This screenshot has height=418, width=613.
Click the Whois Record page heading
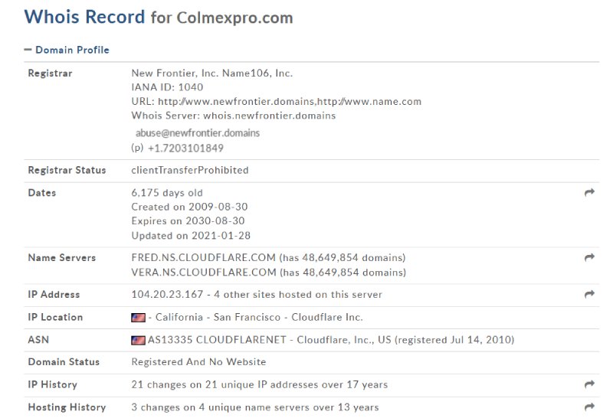159,17
